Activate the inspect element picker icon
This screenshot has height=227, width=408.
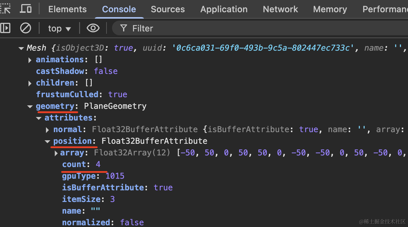(x=5, y=9)
